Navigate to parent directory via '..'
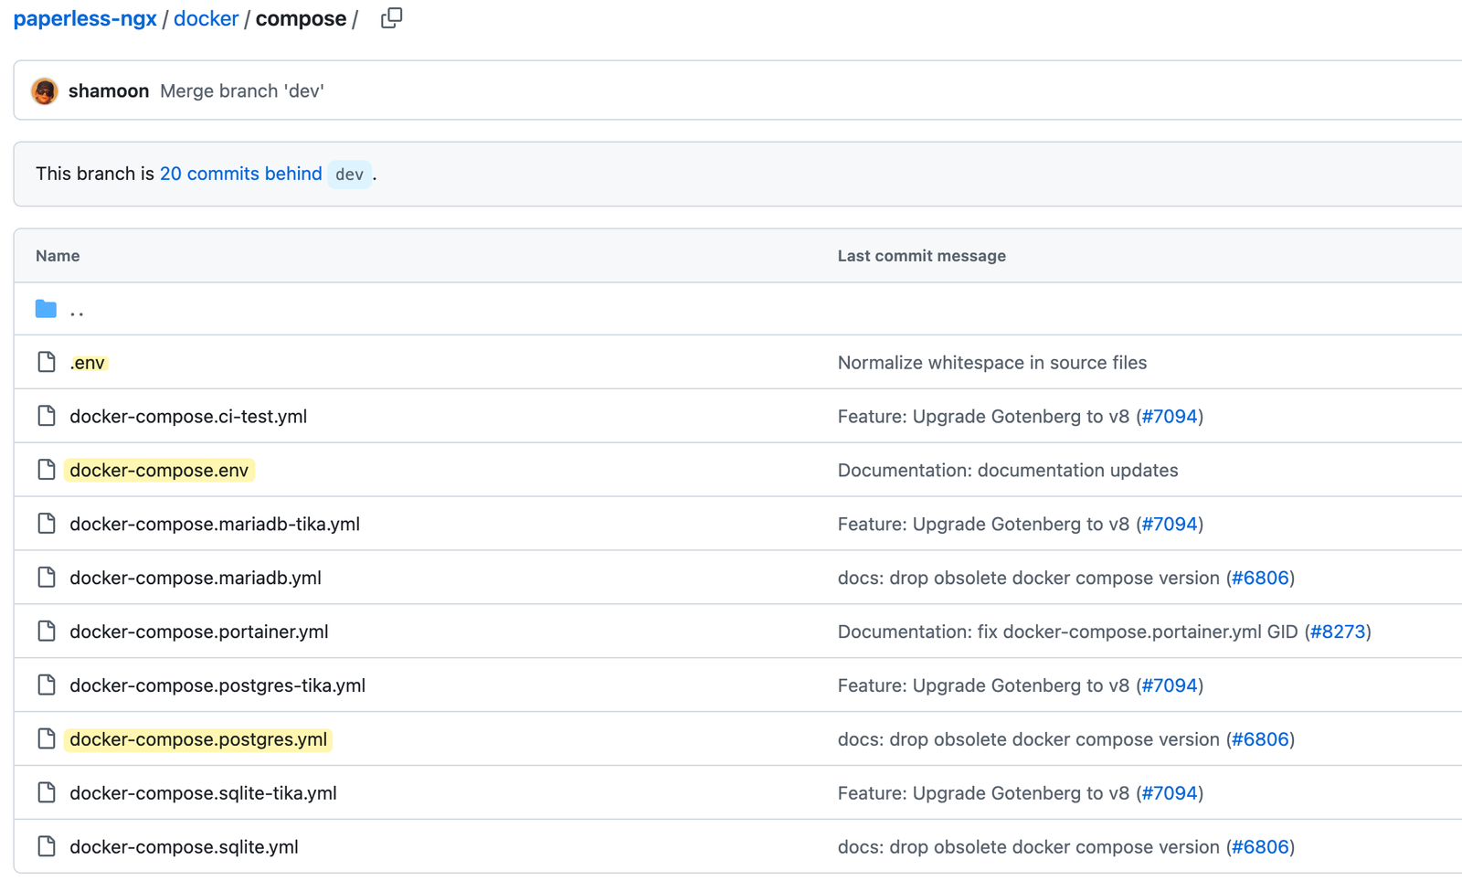 point(78,309)
